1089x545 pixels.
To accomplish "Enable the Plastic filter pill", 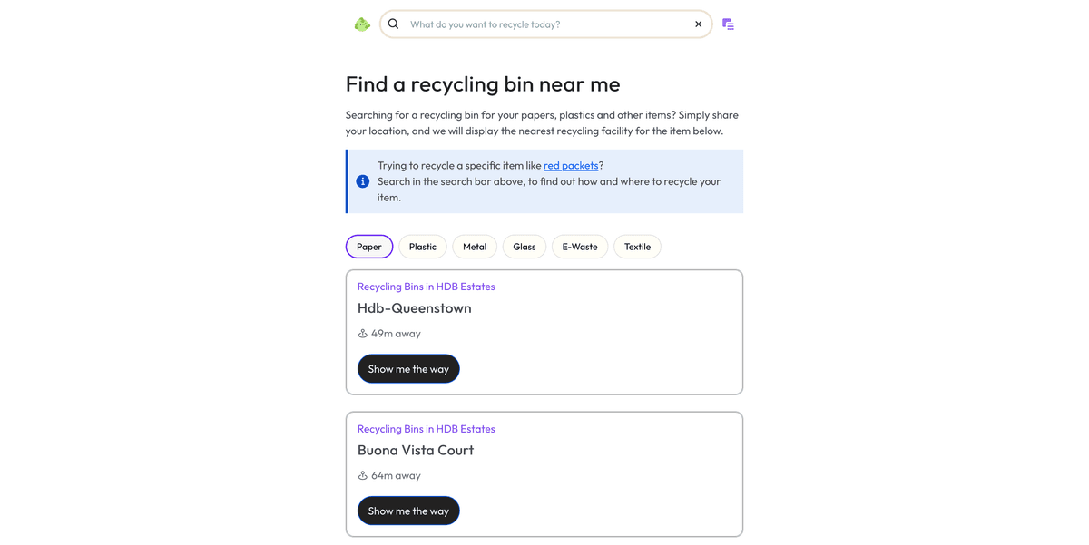I will (x=422, y=246).
